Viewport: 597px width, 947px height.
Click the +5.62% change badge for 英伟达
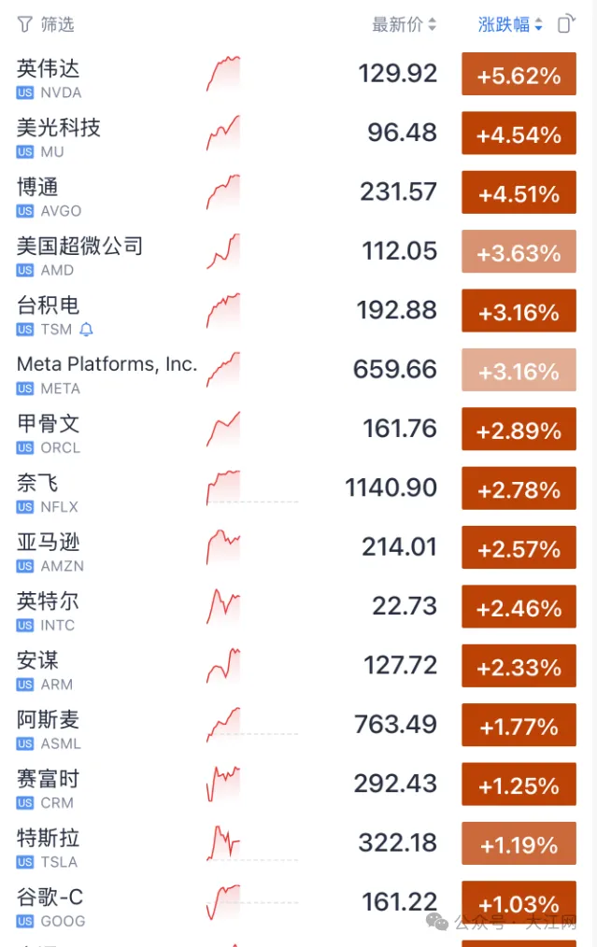click(519, 75)
